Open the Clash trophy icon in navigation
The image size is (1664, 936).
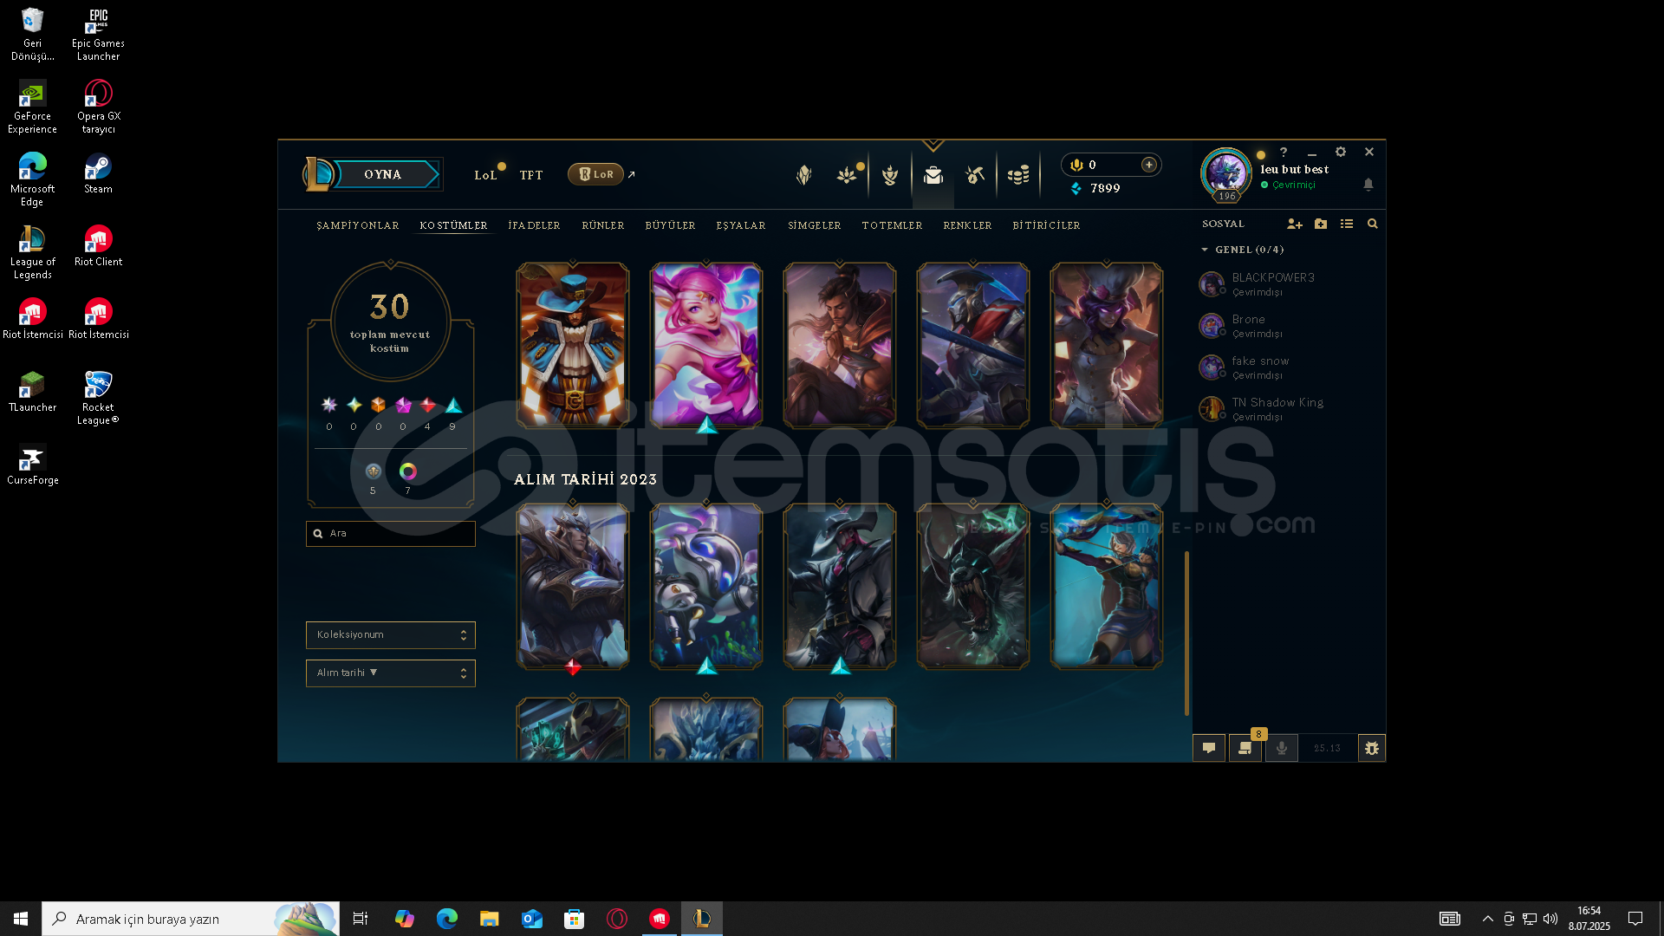[x=890, y=175]
